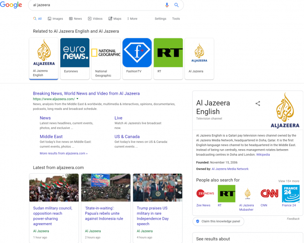The image size is (304, 243).
Task: Click the Feedback link below knowledge panel
Action: (293, 218)
